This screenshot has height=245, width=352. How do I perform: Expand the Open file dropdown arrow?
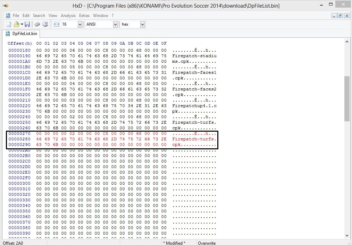coord(22,24)
